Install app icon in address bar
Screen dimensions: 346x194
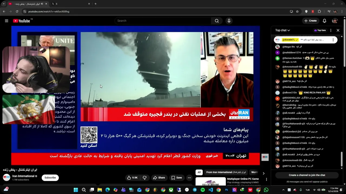(291, 12)
